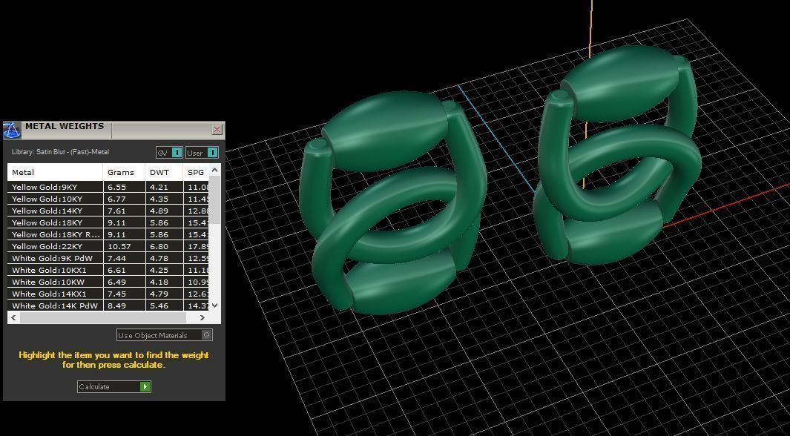Select the White Gold:10KX1 row
Screen dimensions: 790x436
[108, 271]
